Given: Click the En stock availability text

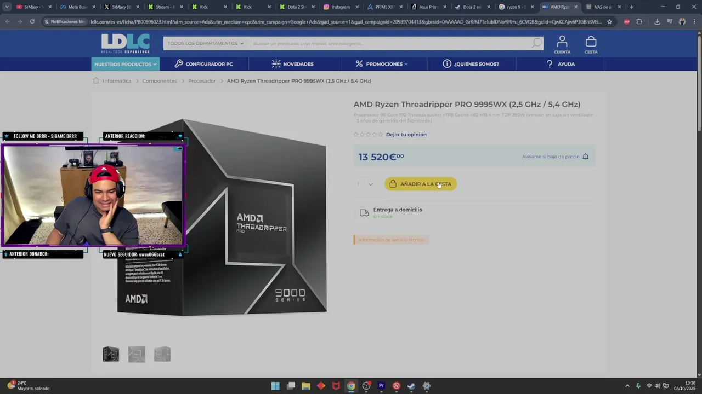Looking at the screenshot, I should point(383,217).
